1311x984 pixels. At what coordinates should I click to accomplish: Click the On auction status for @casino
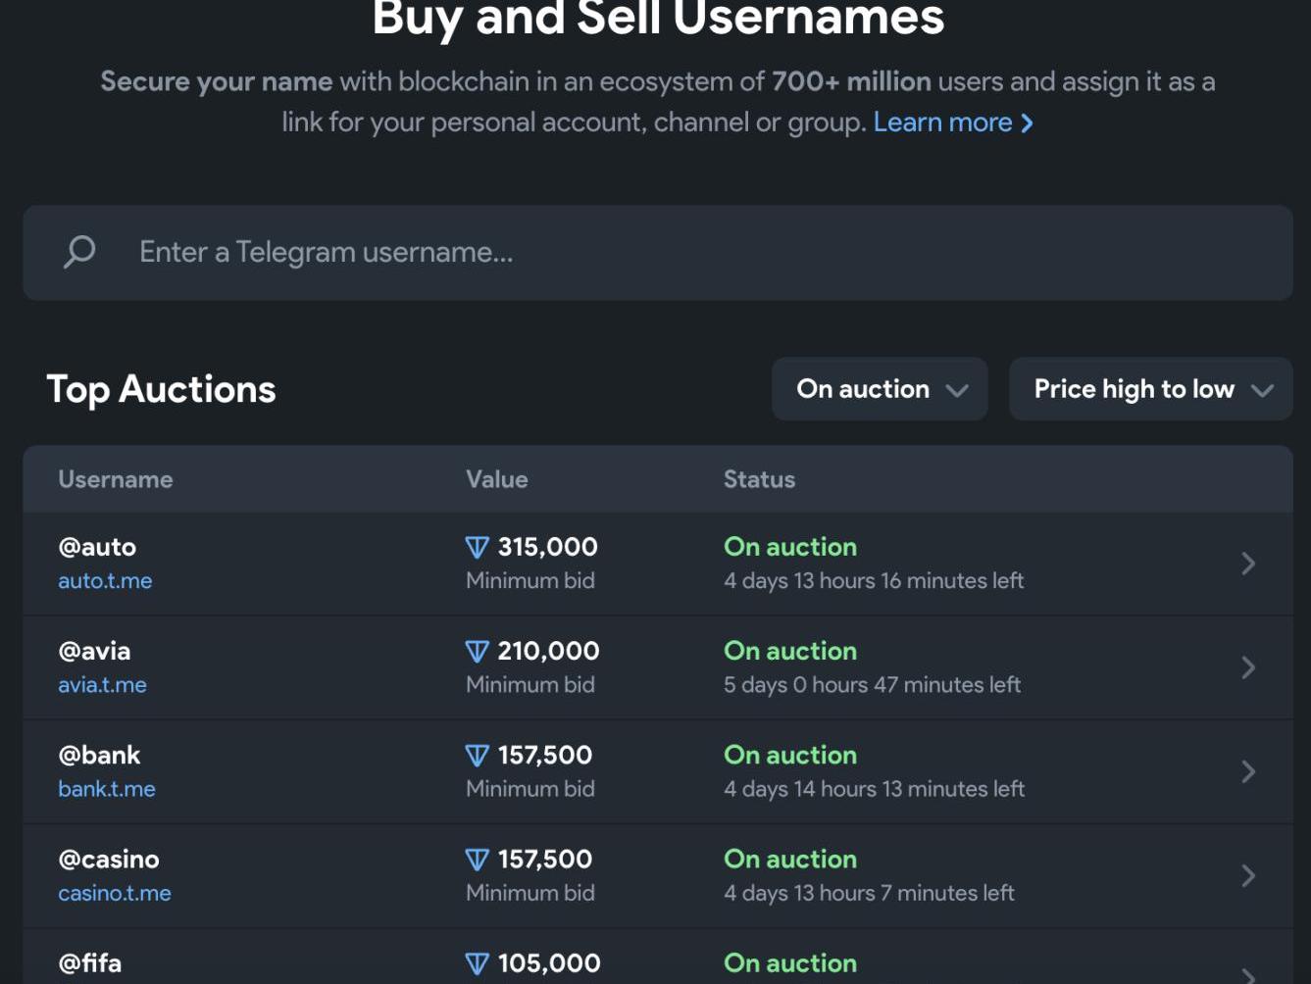(790, 860)
